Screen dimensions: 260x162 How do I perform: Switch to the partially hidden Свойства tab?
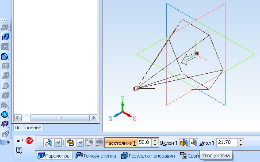(190, 156)
